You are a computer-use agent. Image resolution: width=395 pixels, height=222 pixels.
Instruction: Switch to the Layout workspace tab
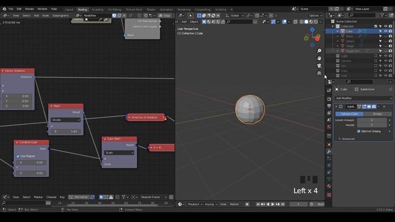(x=69, y=10)
